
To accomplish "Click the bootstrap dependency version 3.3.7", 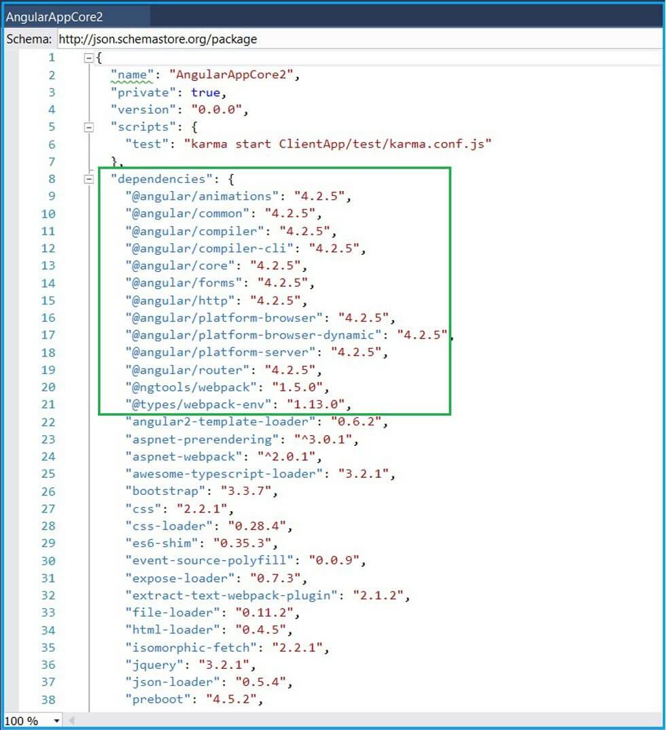I will pos(253,491).
